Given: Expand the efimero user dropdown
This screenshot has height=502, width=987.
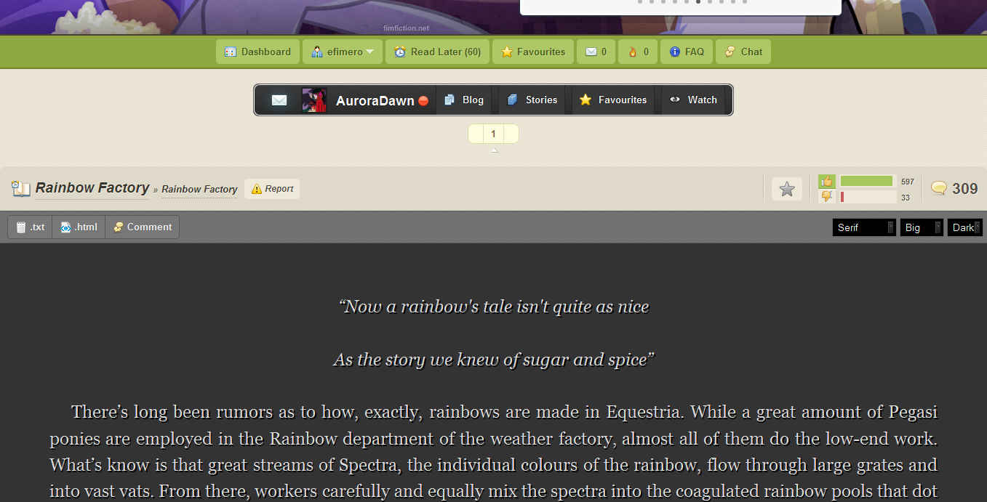Looking at the screenshot, I should (343, 52).
